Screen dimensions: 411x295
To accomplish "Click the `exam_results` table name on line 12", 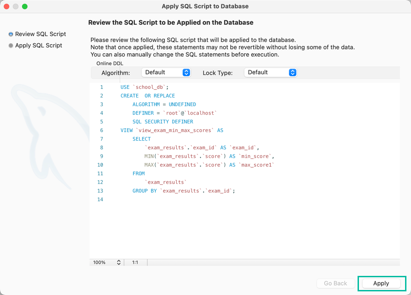I will [x=166, y=182].
